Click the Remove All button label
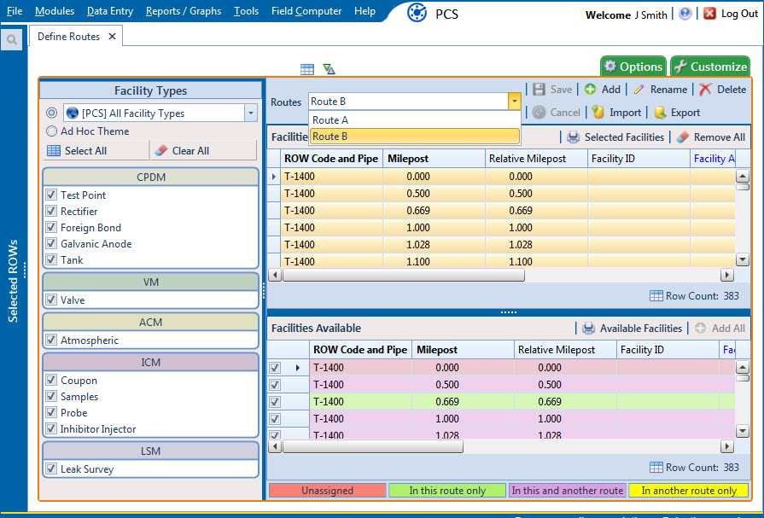The image size is (764, 518). click(719, 137)
